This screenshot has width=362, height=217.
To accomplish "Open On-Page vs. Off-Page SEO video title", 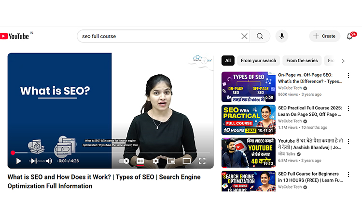I will point(310,78).
